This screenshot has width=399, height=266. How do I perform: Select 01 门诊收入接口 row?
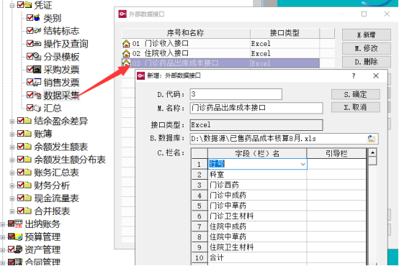220,44
